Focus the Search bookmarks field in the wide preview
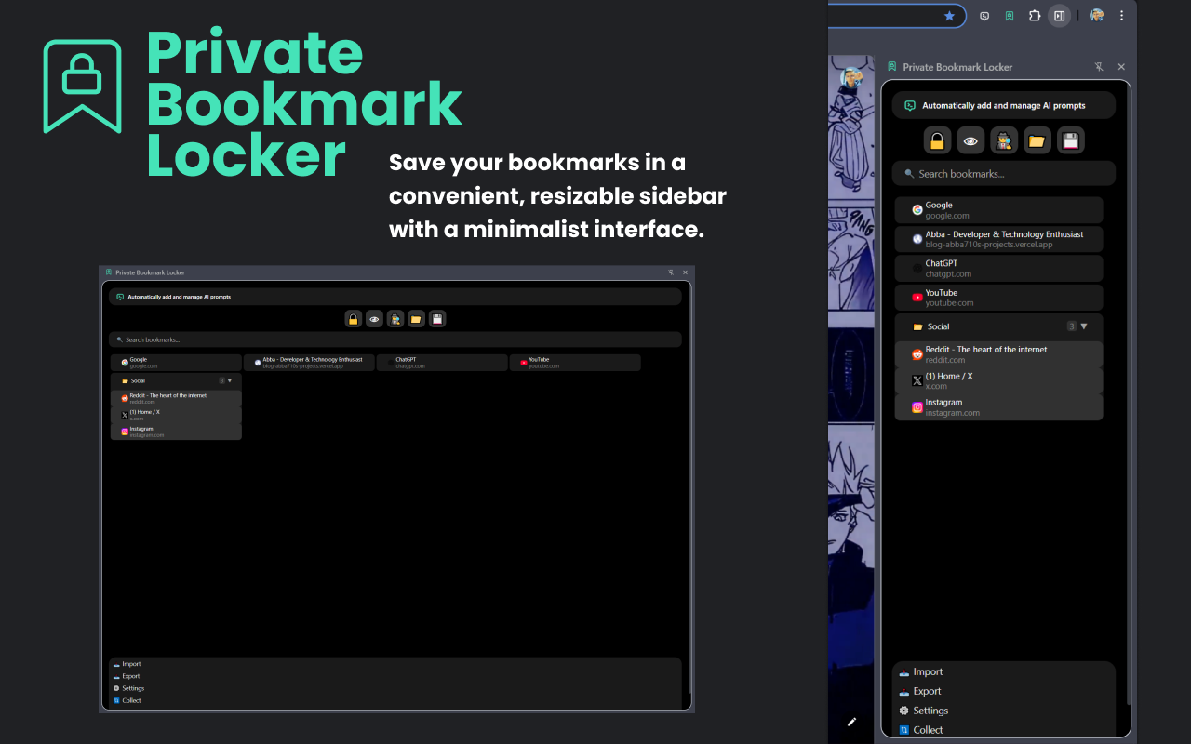1191x744 pixels. click(395, 339)
